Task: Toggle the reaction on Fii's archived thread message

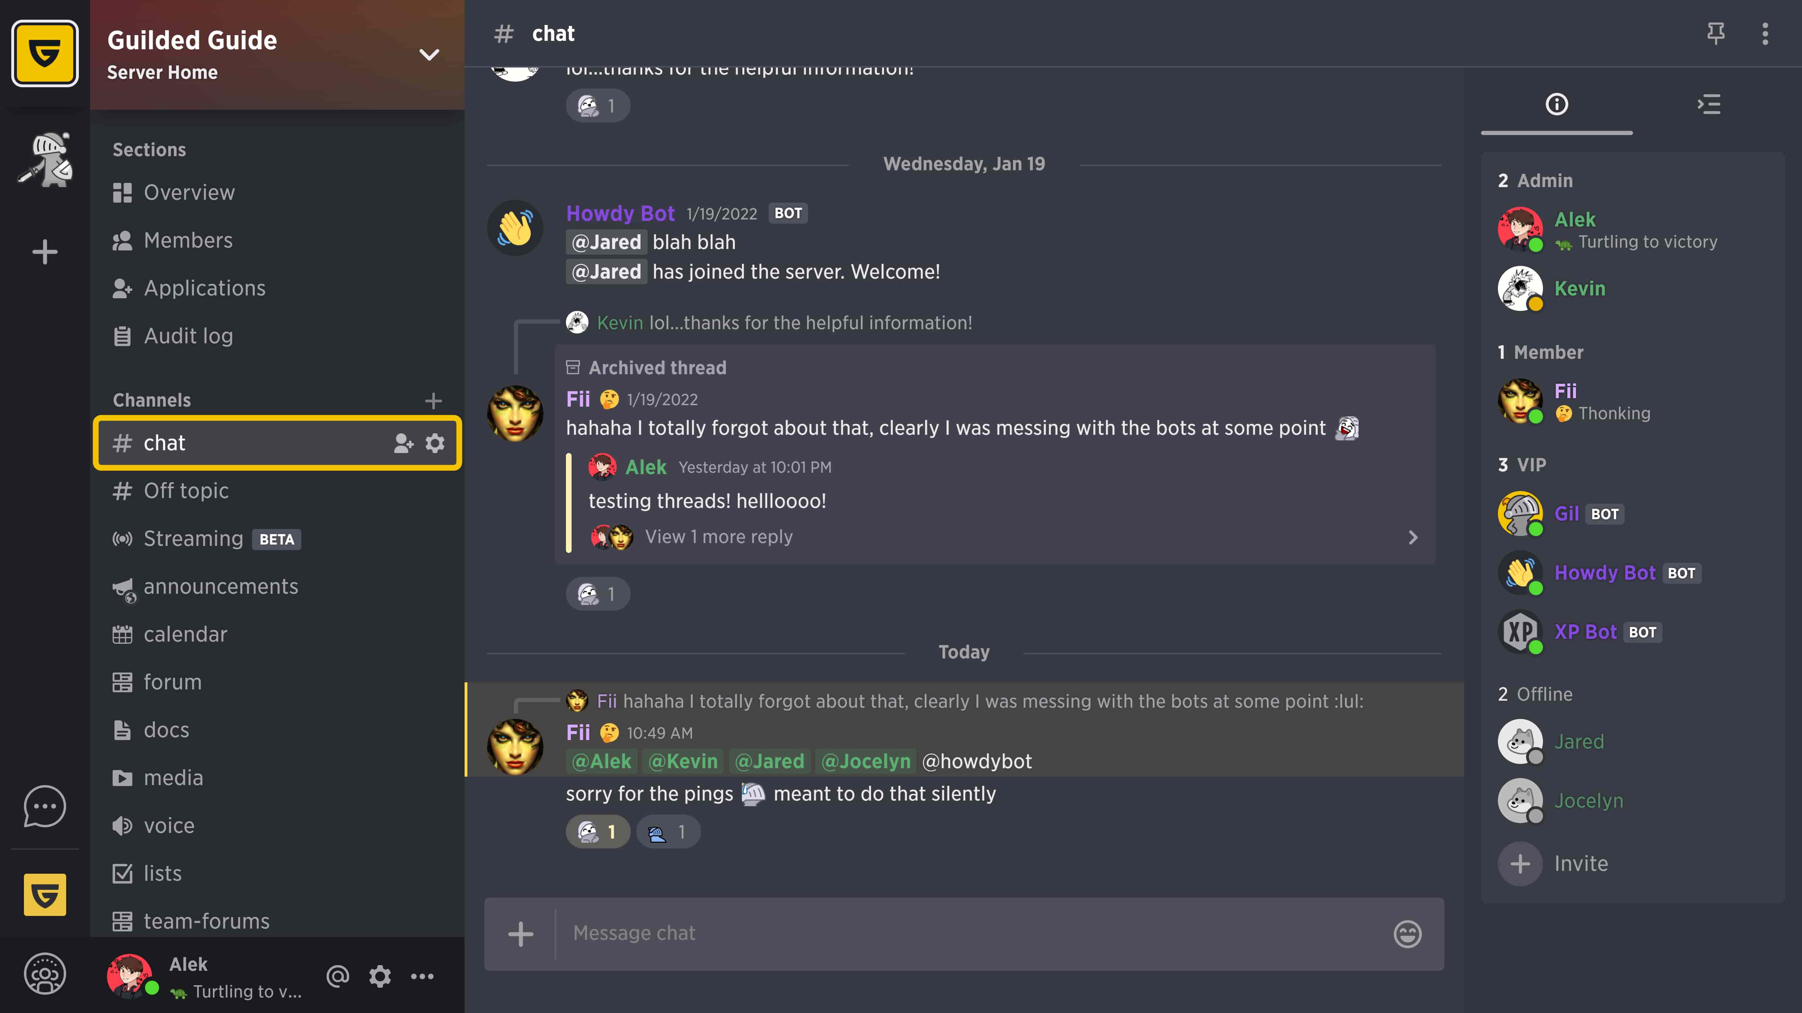Action: point(597,594)
